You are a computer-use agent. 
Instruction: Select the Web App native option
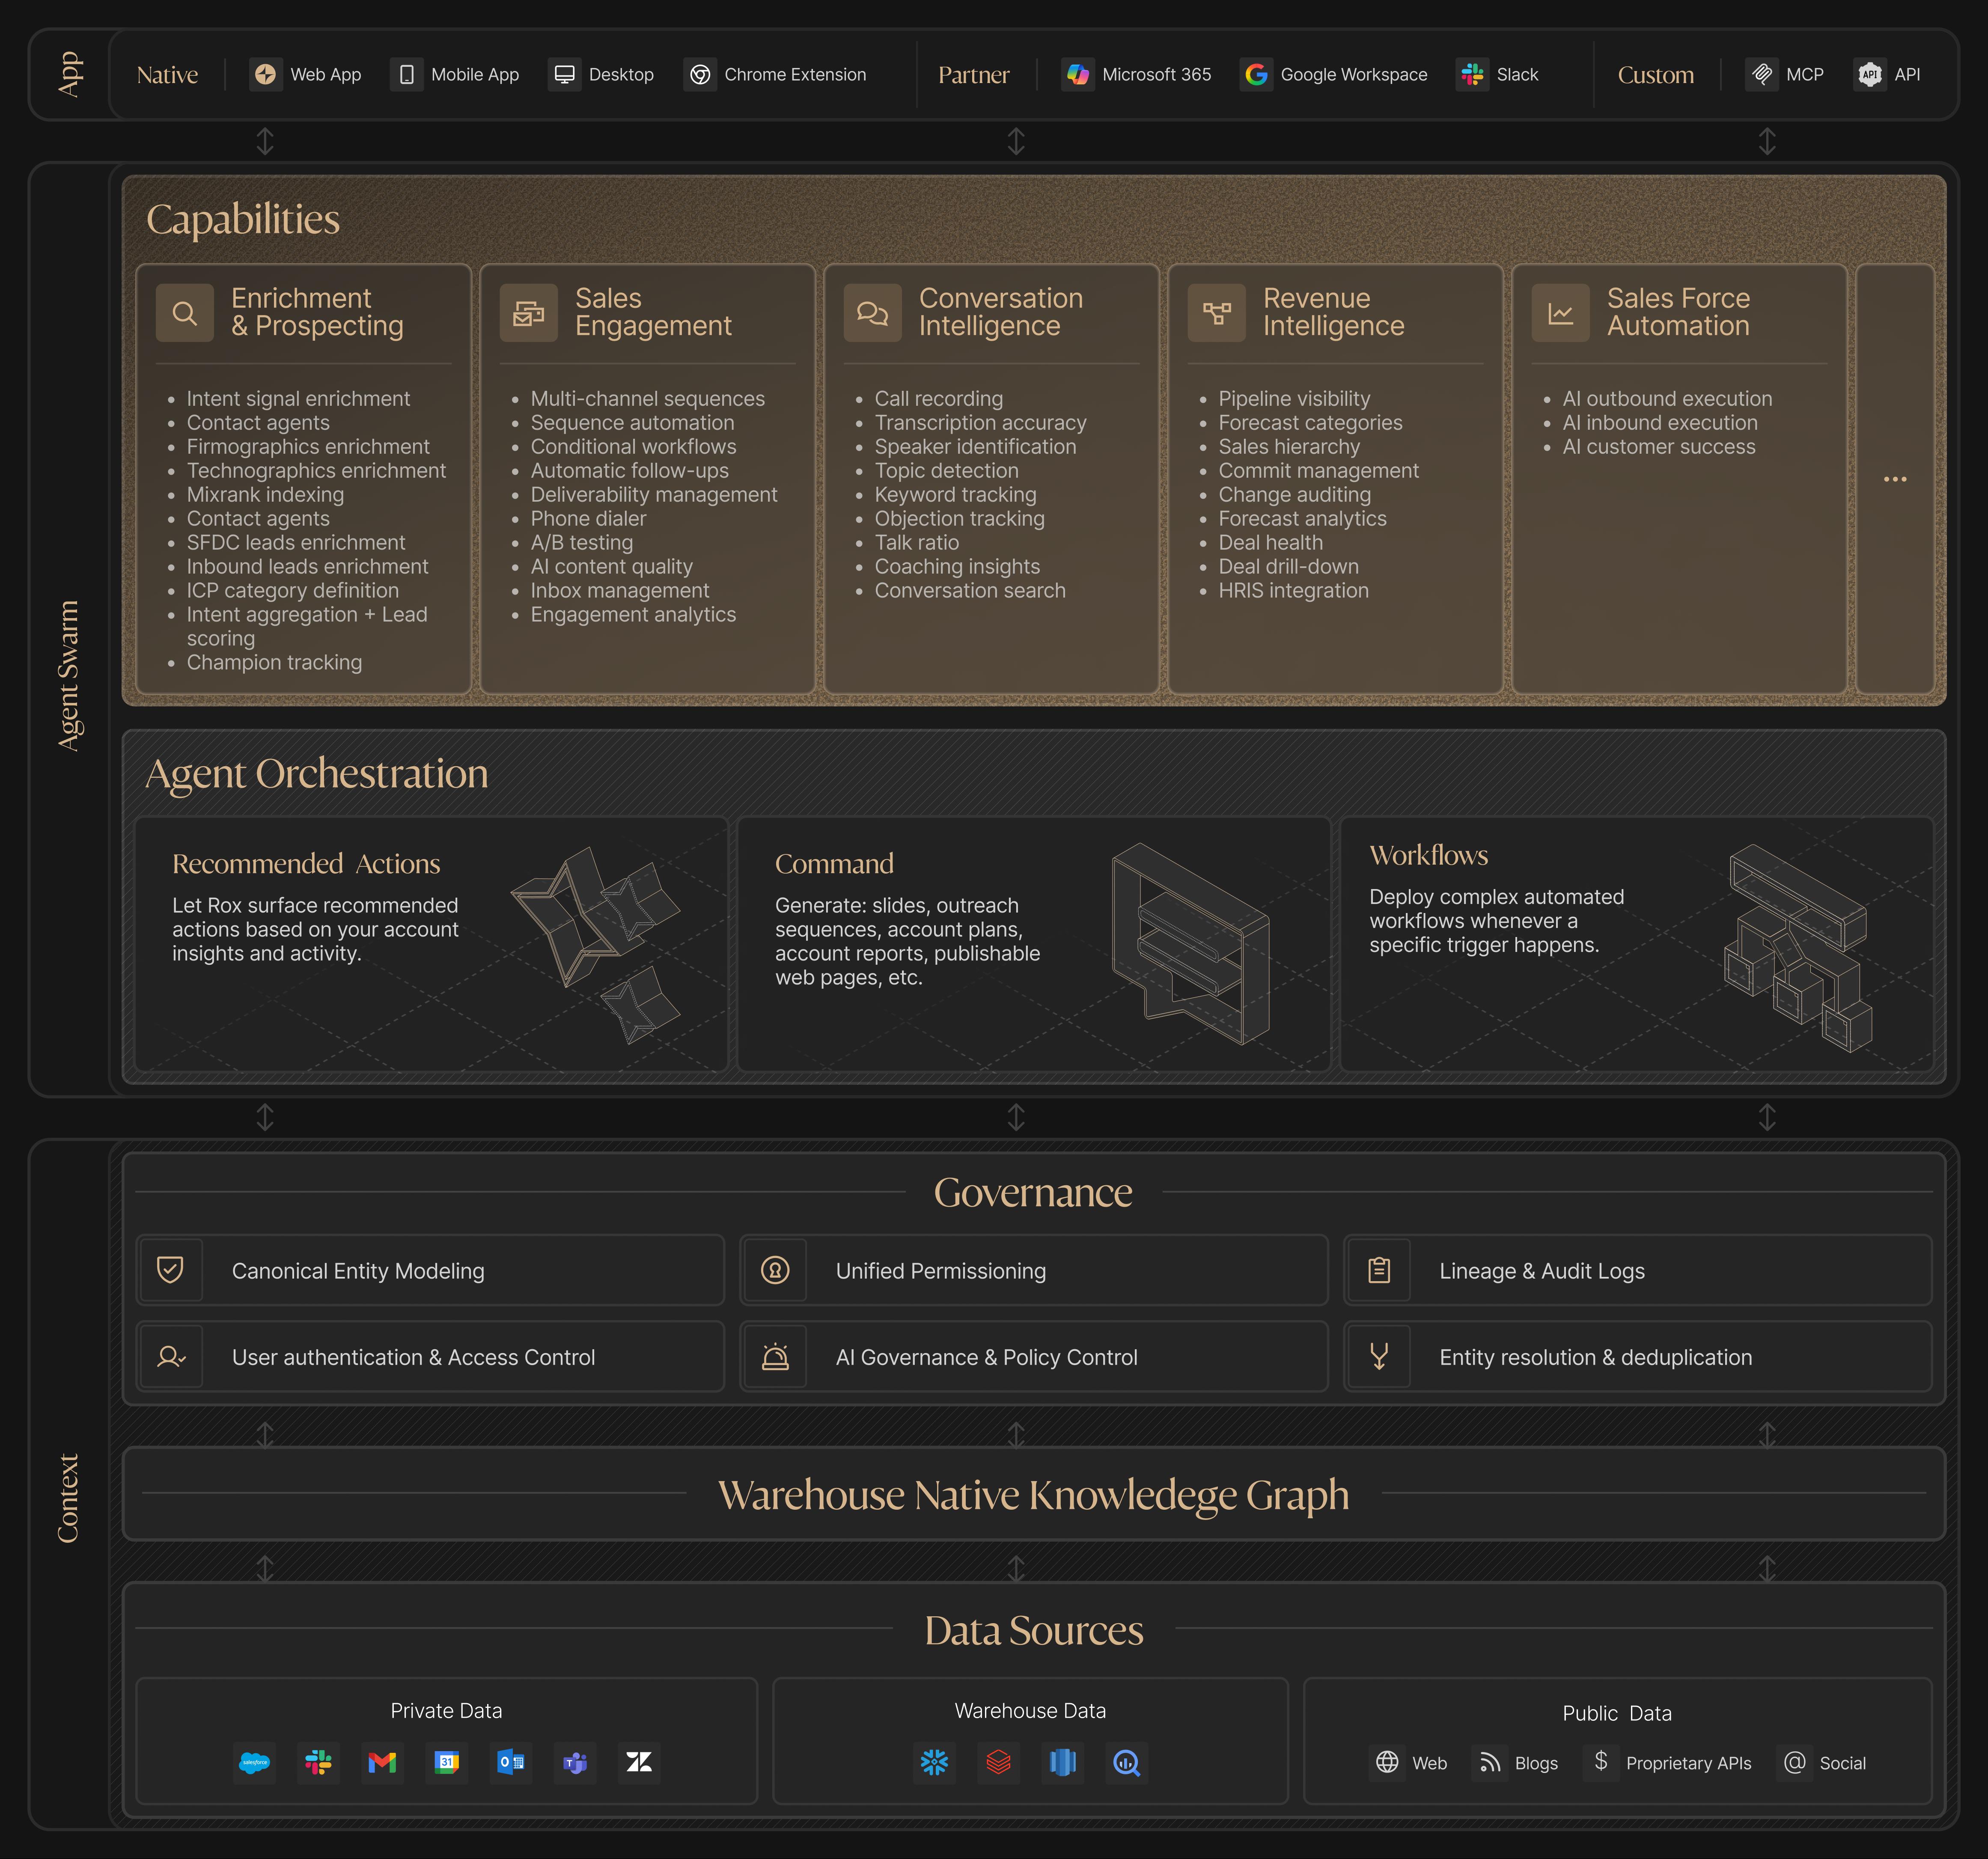pyautogui.click(x=306, y=75)
